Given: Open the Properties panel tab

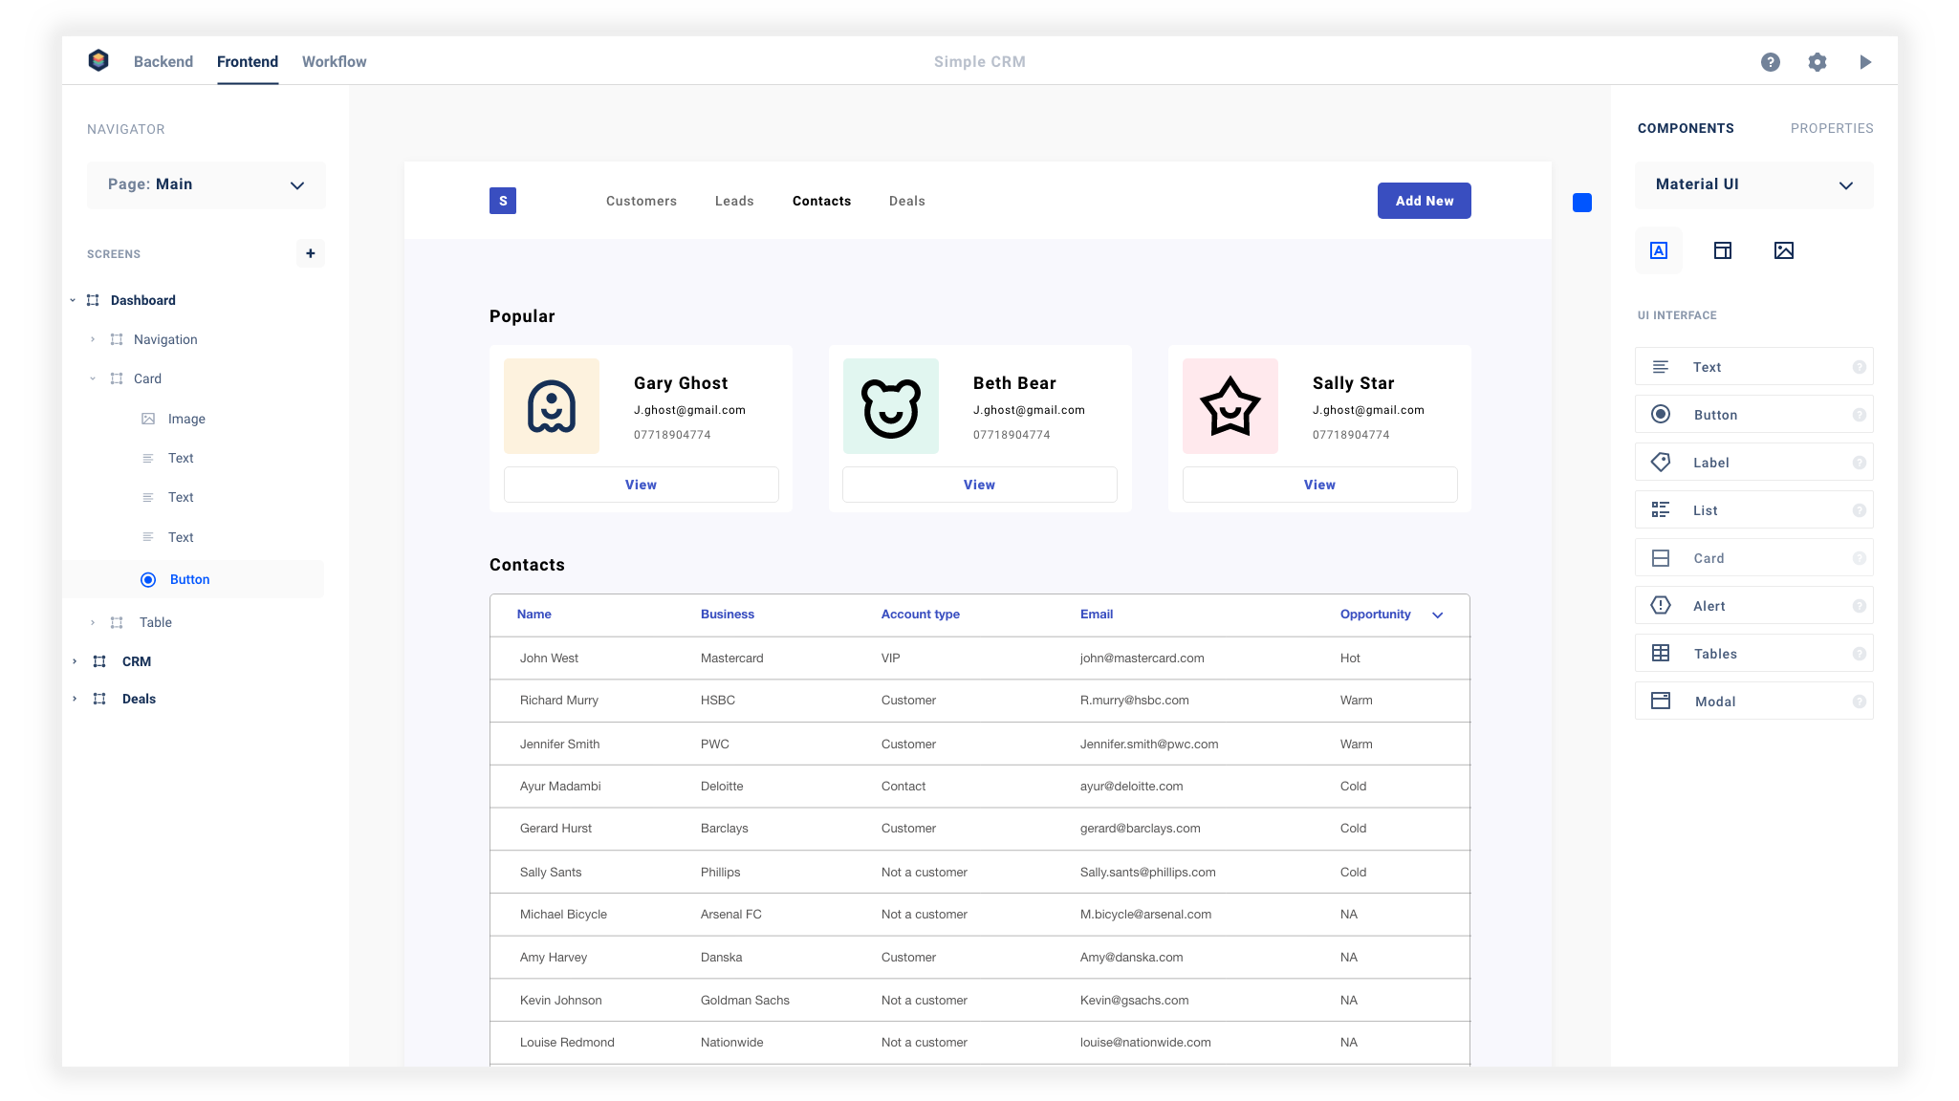Looking at the screenshot, I should (1832, 128).
